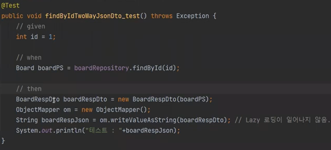Click the '// when' comment
Viewport: 331px width, 150px height.
(x=29, y=57)
